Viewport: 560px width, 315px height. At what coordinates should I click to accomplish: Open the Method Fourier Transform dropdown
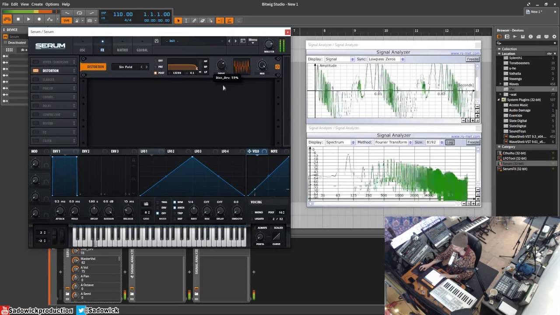[x=393, y=142]
